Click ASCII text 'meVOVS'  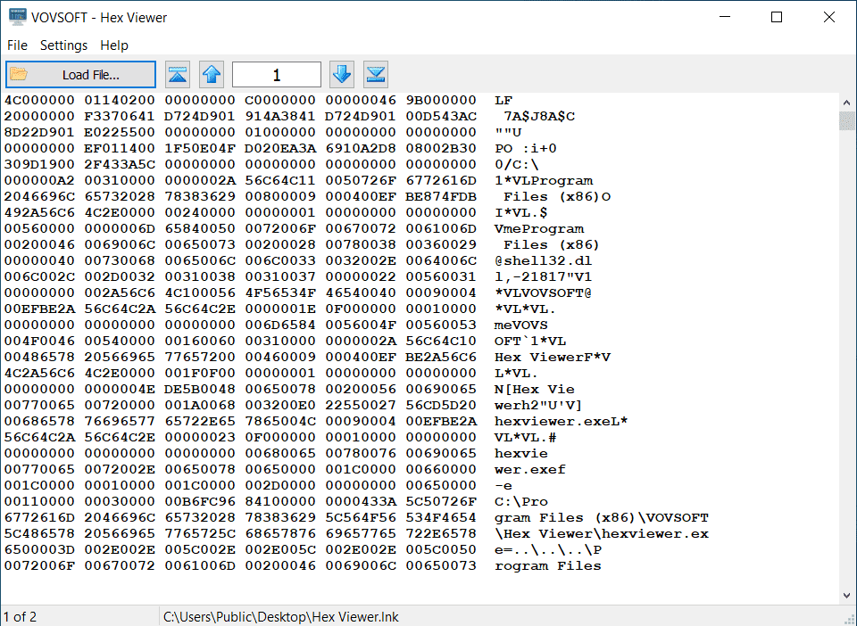521,325
